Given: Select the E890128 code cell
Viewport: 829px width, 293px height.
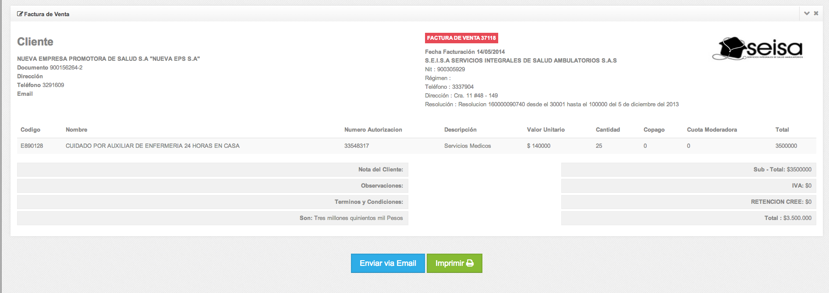Looking at the screenshot, I should (x=32, y=146).
